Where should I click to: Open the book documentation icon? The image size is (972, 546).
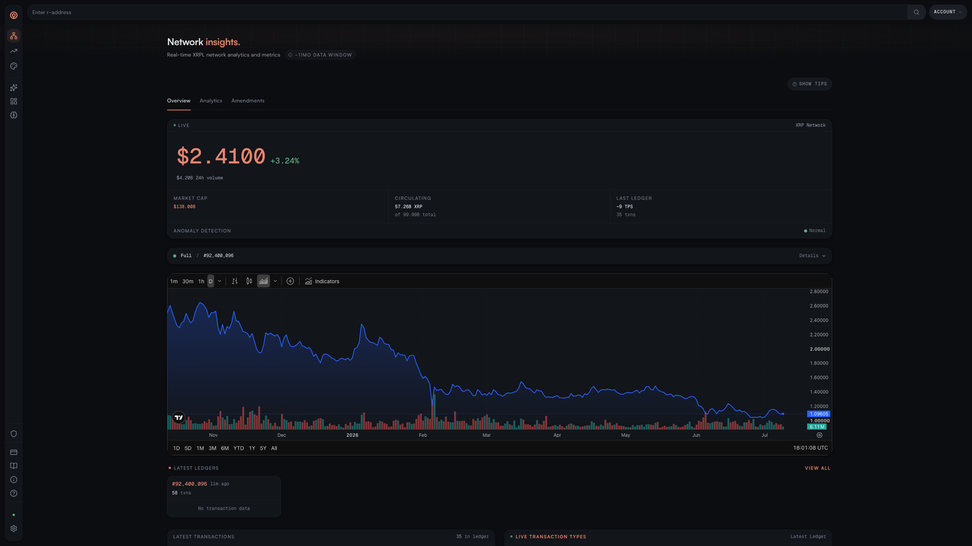point(14,466)
